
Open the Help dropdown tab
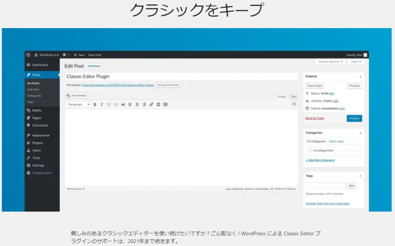[x=356, y=62]
